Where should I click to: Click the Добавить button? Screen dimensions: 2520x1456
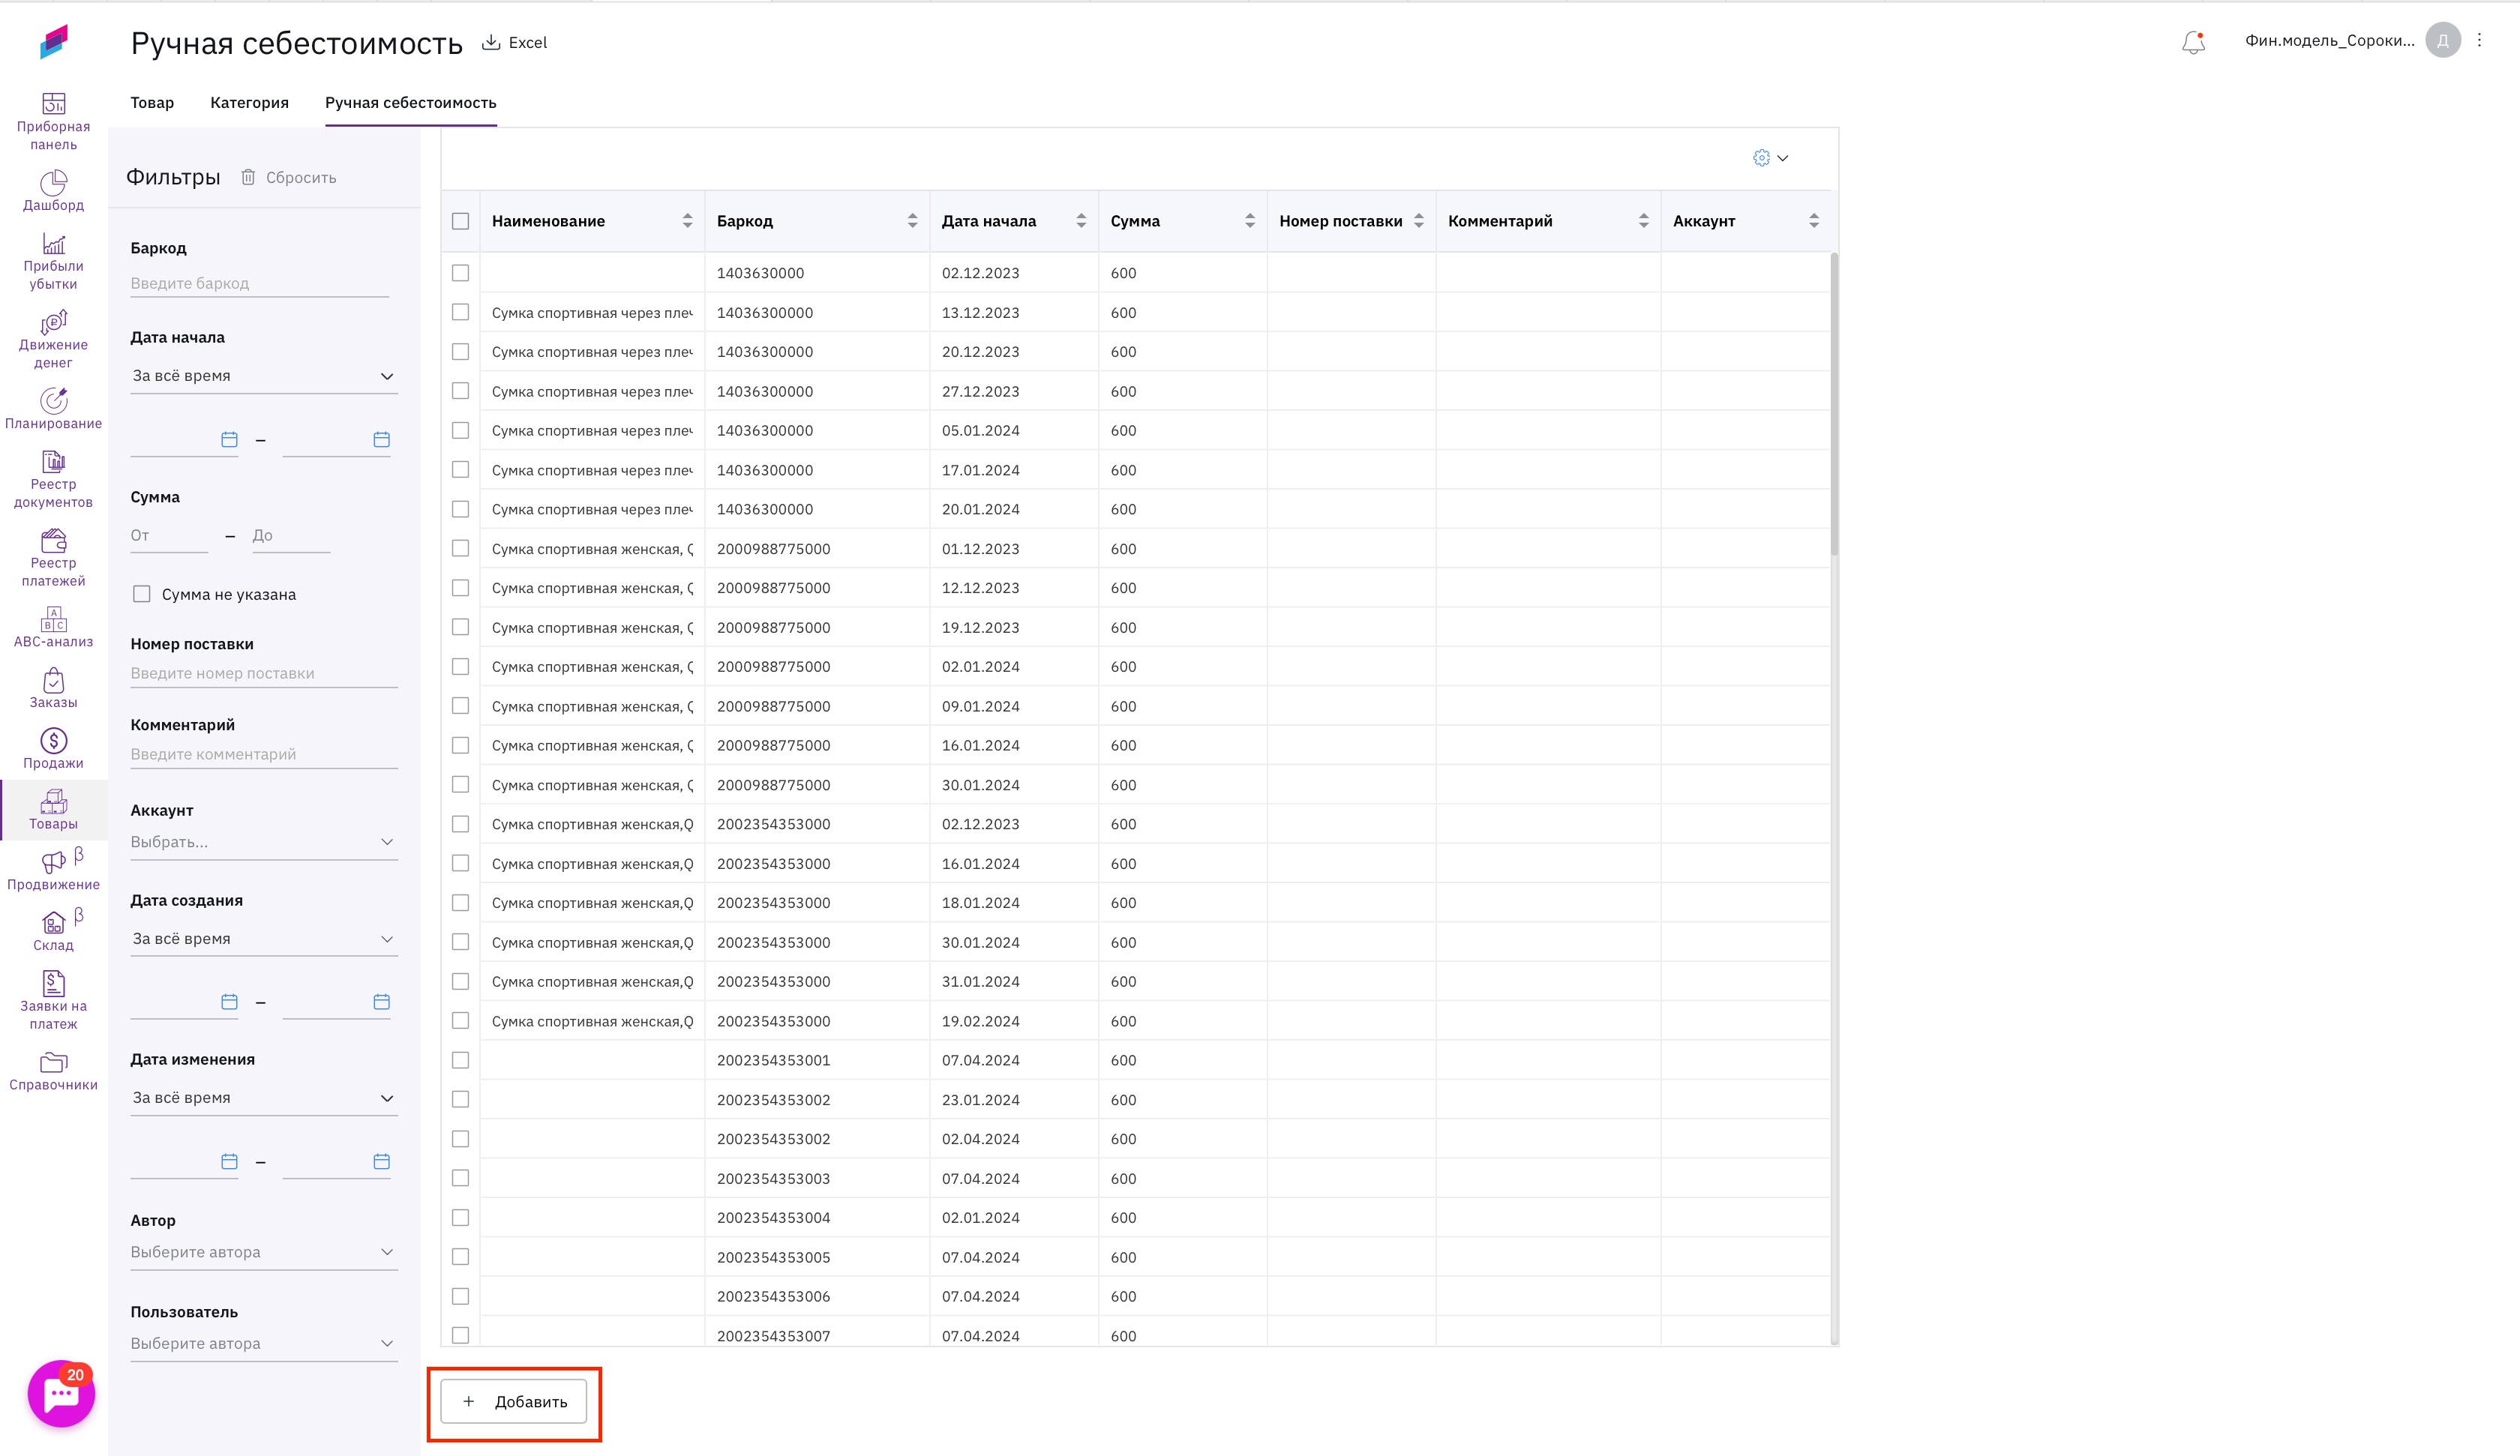pos(514,1402)
